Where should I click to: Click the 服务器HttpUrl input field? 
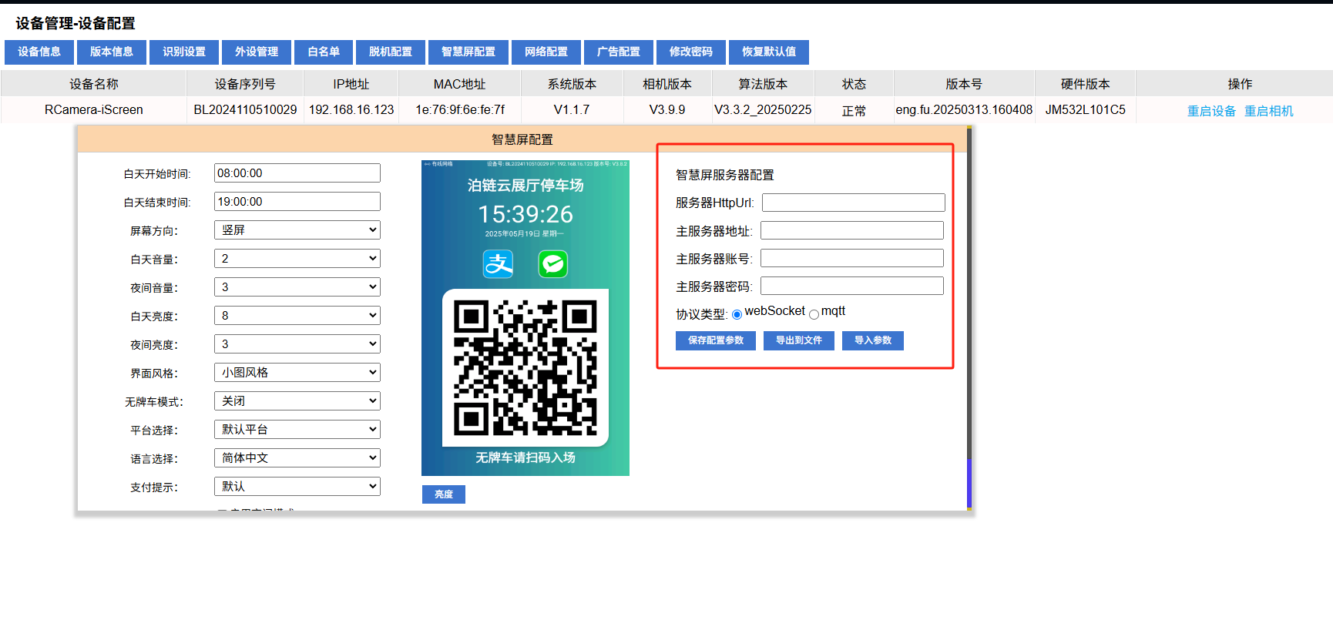[854, 203]
